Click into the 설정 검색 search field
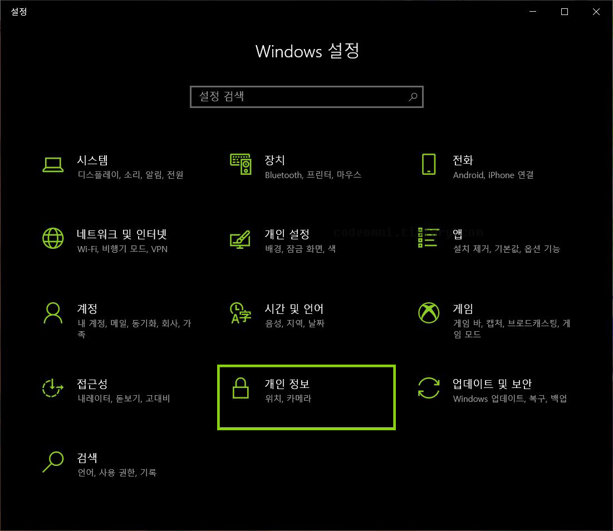Image resolution: width=613 pixels, height=531 pixels. [x=306, y=96]
